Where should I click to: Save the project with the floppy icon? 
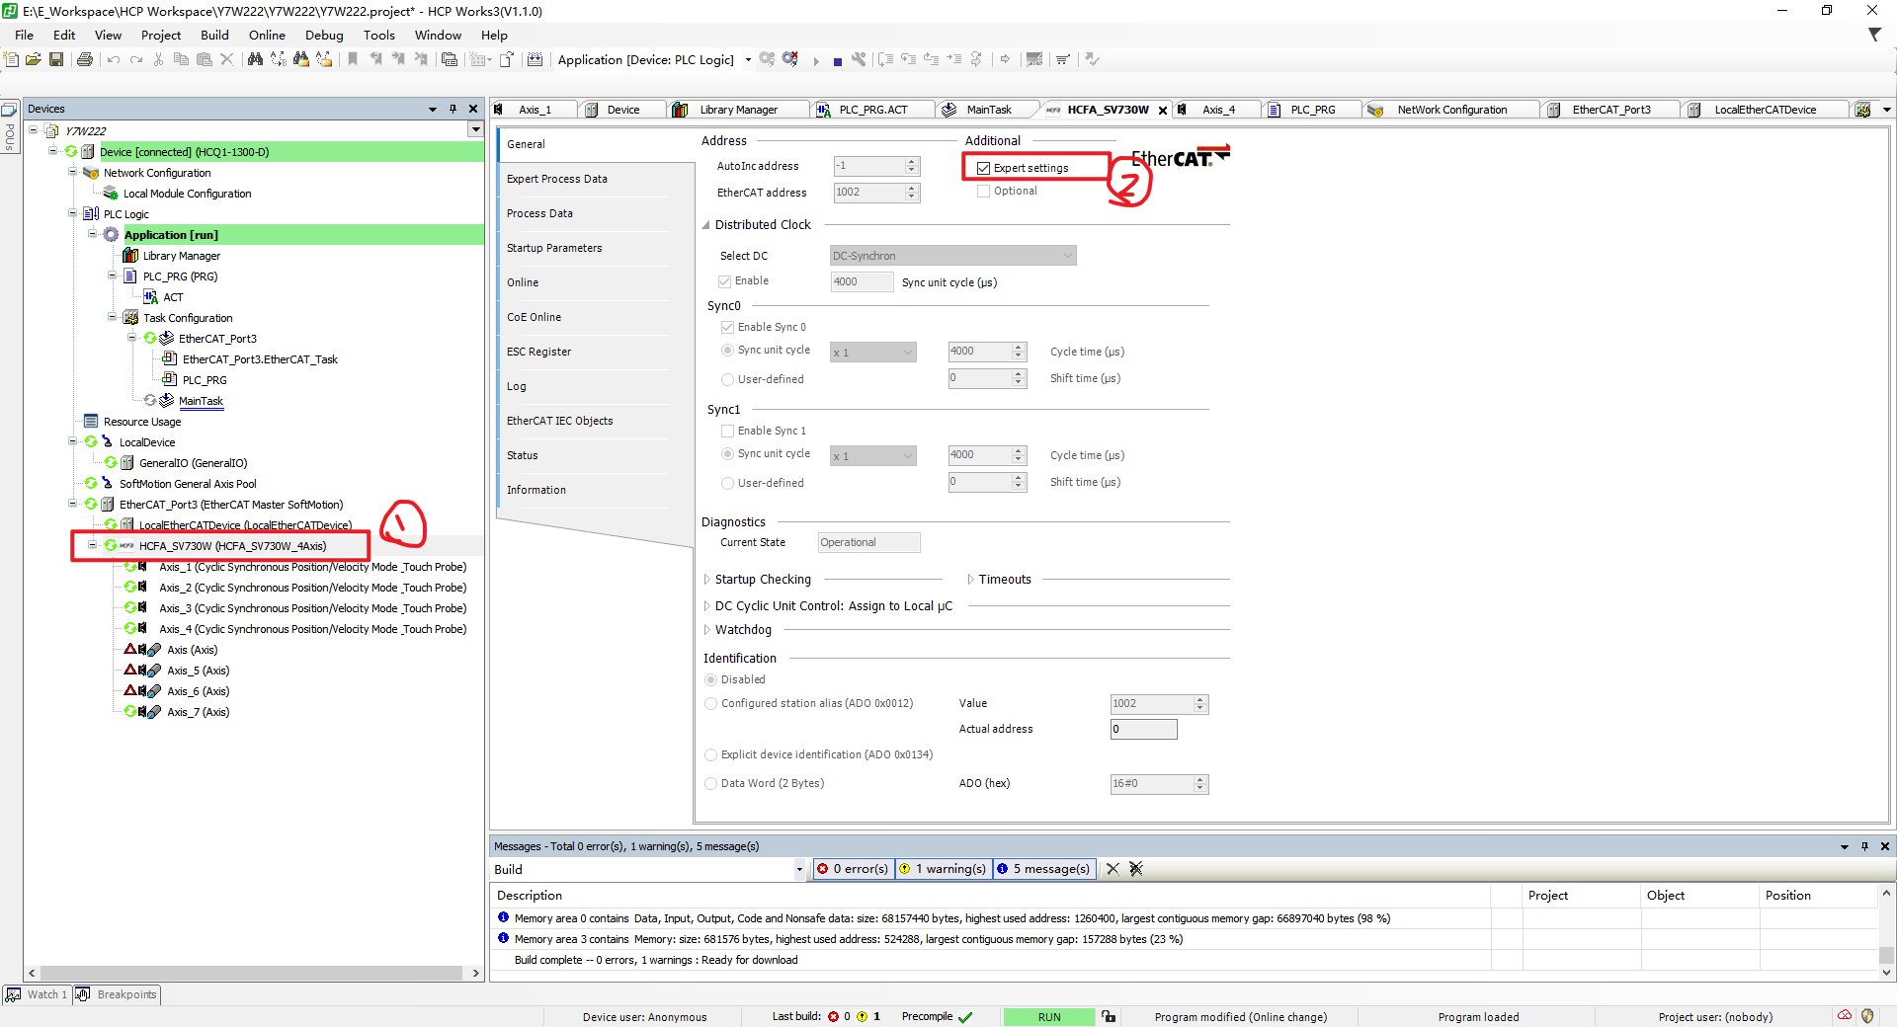[56, 59]
